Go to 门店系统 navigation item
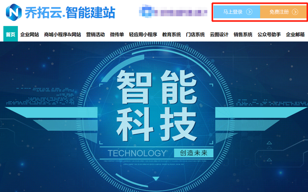The image size is (308, 192). [x=195, y=35]
